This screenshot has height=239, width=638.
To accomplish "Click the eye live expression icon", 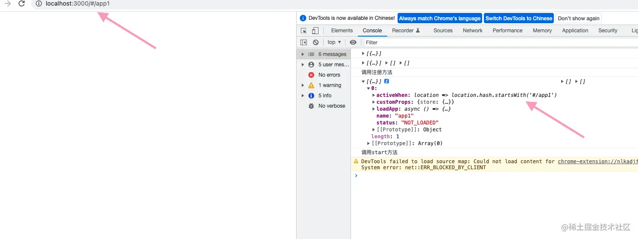I will point(353,42).
